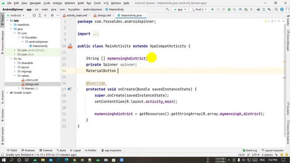
Task: Click the Select Opened File target icon
Action: (x=34, y=15)
